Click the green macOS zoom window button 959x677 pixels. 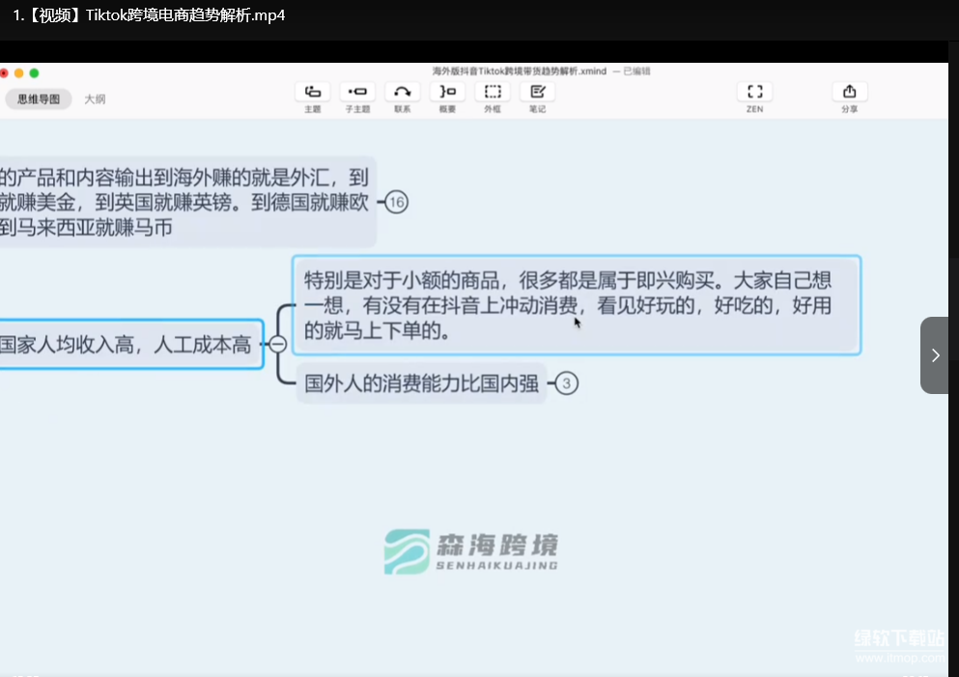34,73
